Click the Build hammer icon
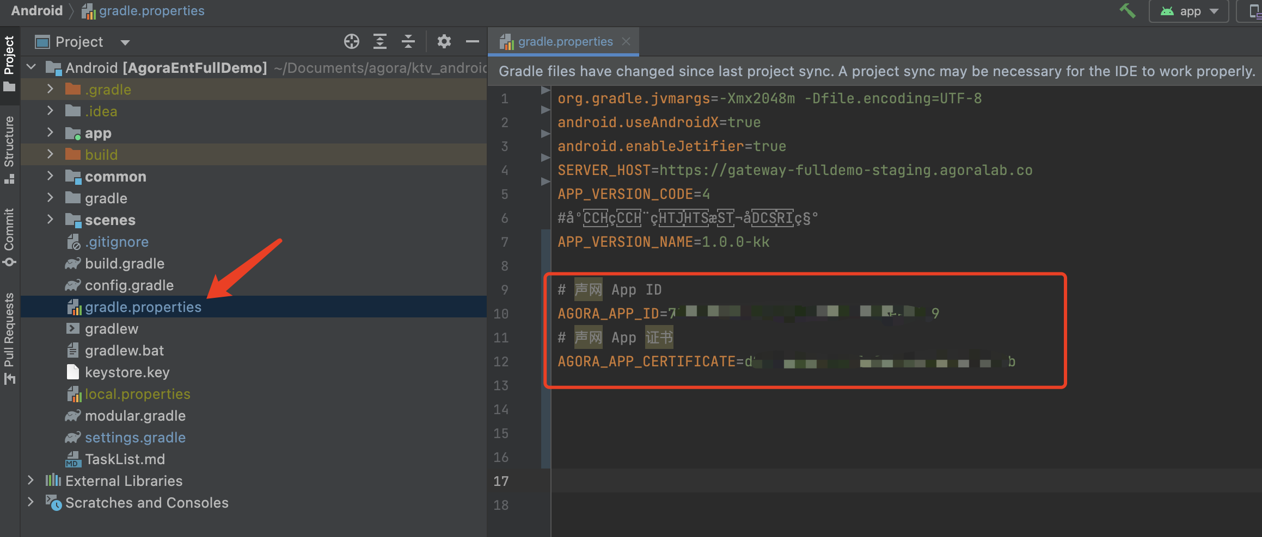Image resolution: width=1262 pixels, height=537 pixels. (x=1128, y=10)
